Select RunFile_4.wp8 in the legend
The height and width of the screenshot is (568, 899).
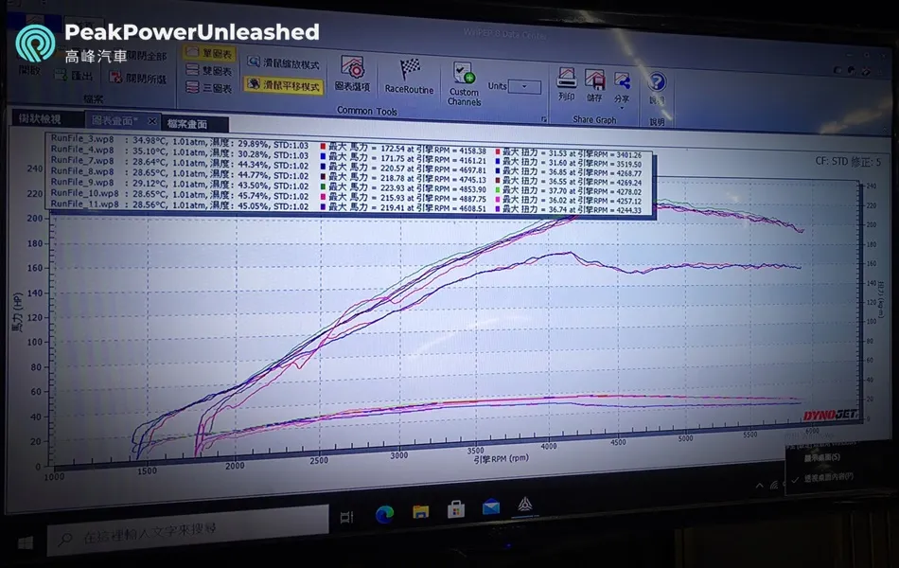point(82,150)
